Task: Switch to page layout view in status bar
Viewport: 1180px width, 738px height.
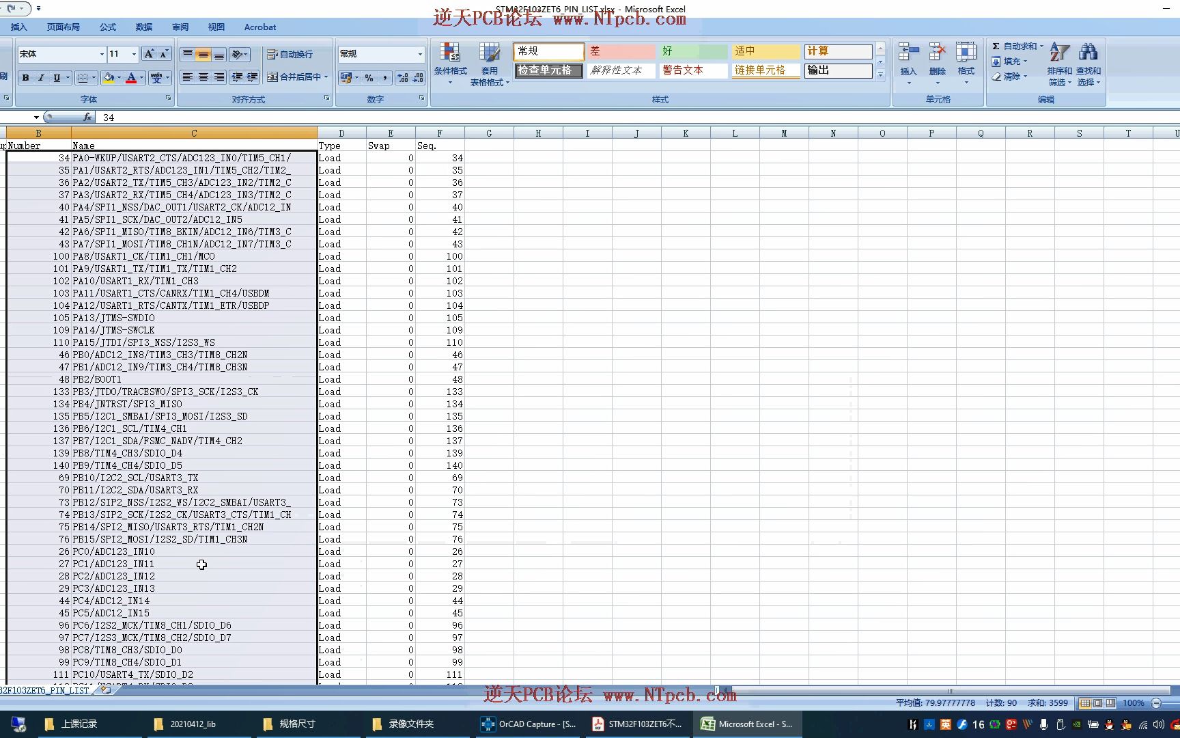Action: [1097, 703]
